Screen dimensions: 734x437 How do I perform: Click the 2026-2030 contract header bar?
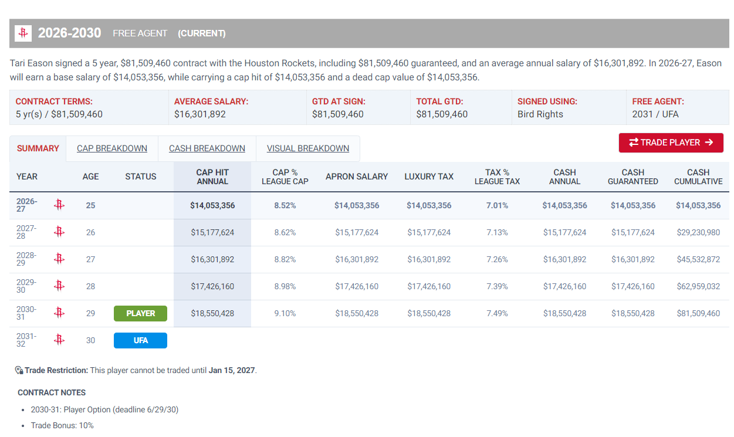[x=369, y=33]
